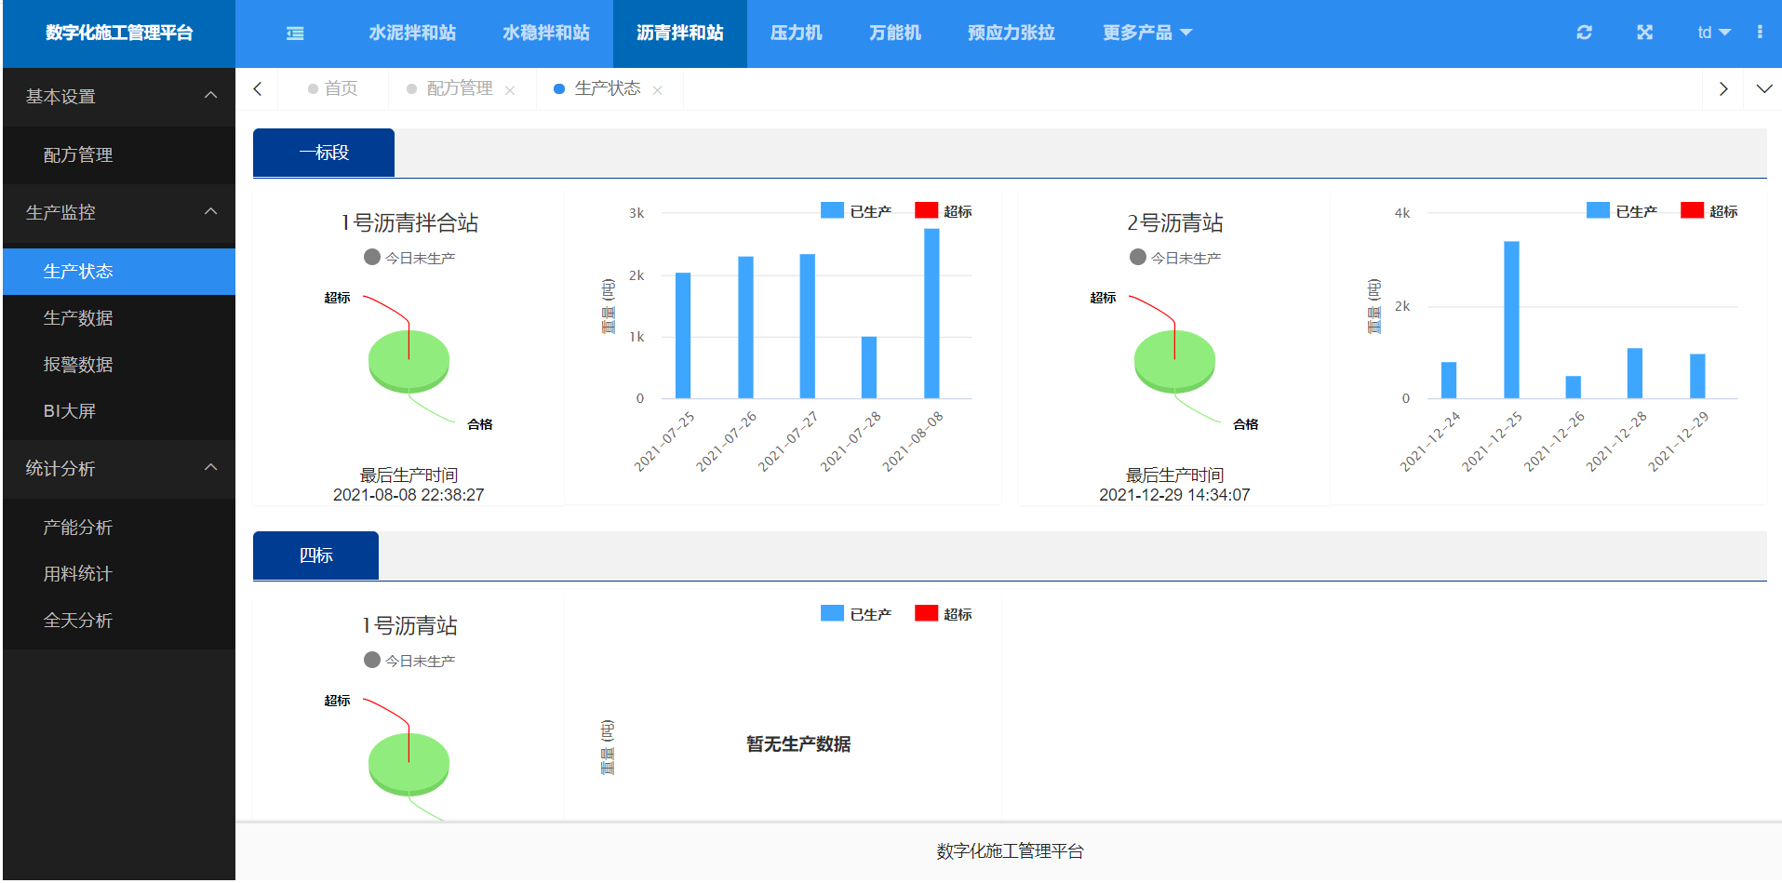Collapse the 基本设置 sidebar group
This screenshot has height=883, width=1782.
(x=119, y=97)
